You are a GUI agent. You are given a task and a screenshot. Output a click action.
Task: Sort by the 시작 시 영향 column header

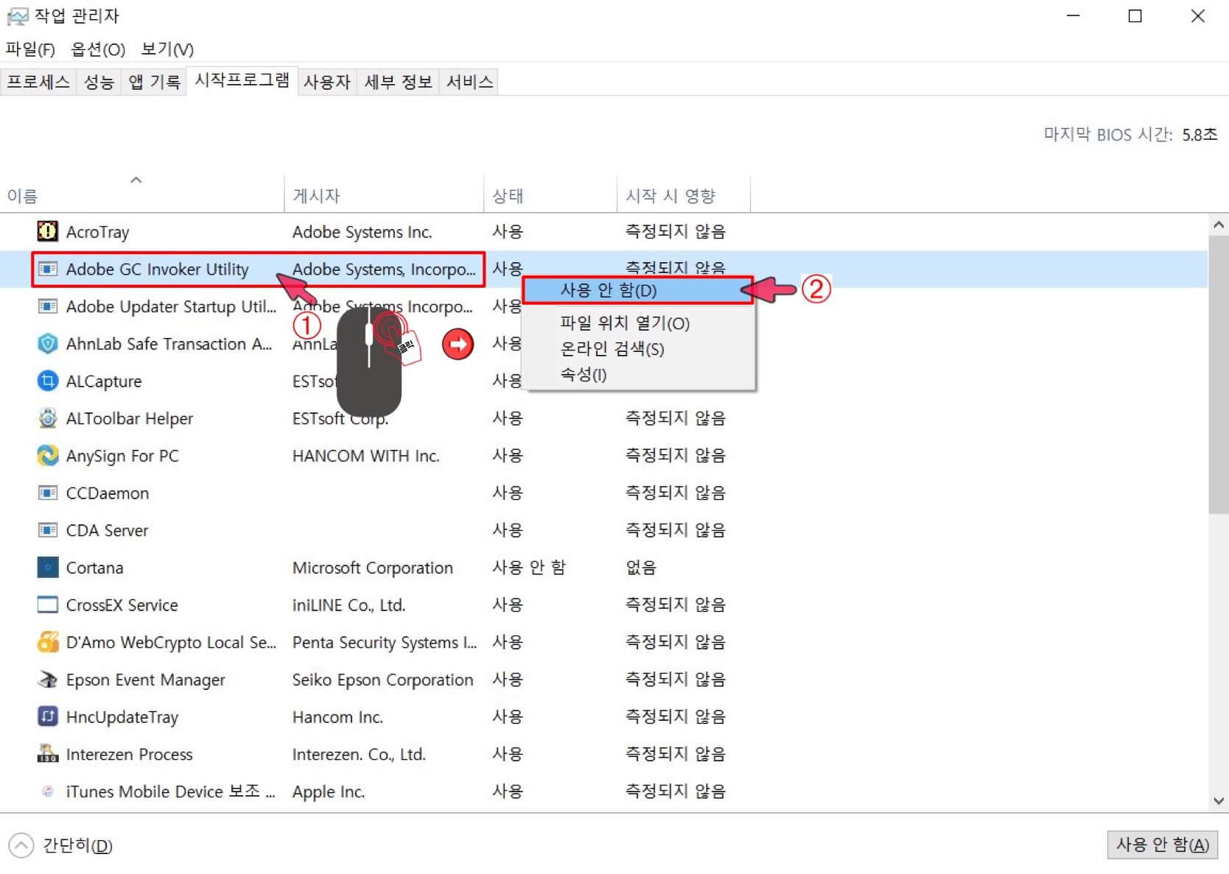(x=684, y=195)
